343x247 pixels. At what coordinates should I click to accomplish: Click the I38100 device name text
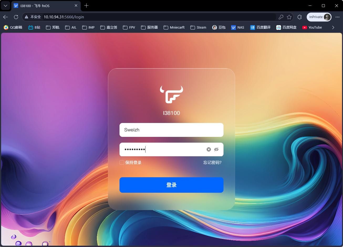click(171, 113)
